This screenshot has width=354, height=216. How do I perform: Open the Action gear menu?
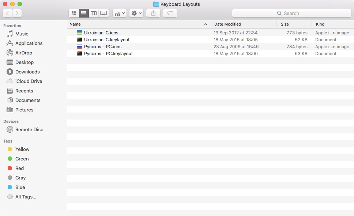[136, 13]
